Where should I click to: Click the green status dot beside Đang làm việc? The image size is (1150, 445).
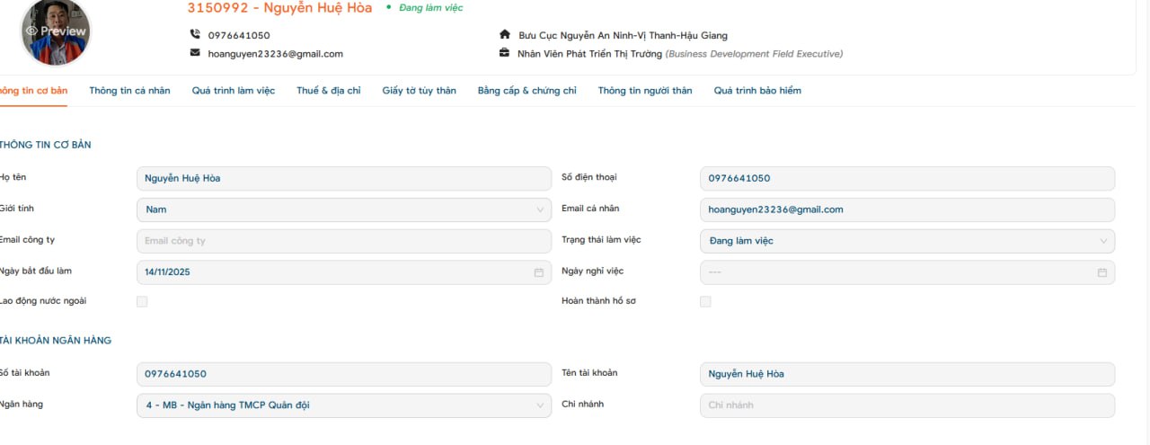coord(388,7)
